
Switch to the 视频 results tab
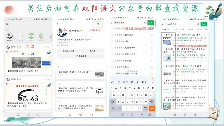pos(199,29)
